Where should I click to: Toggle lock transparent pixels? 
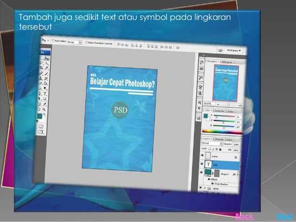tap(210, 149)
